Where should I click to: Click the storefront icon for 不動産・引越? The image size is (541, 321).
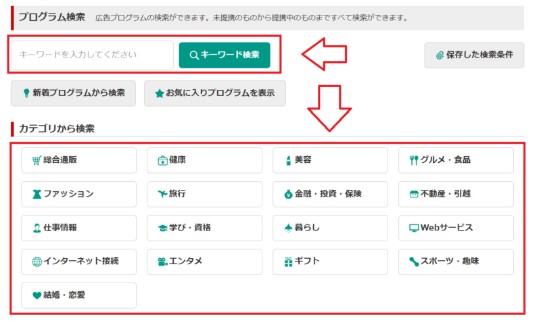[414, 195]
